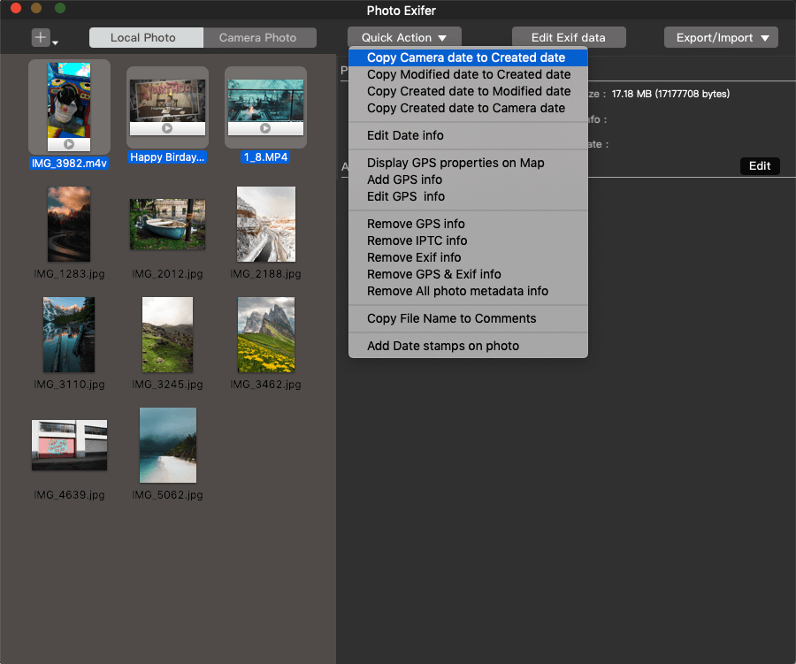Select Remove GPS & Exif info
Screen dimensions: 796x664
pyautogui.click(x=468, y=273)
